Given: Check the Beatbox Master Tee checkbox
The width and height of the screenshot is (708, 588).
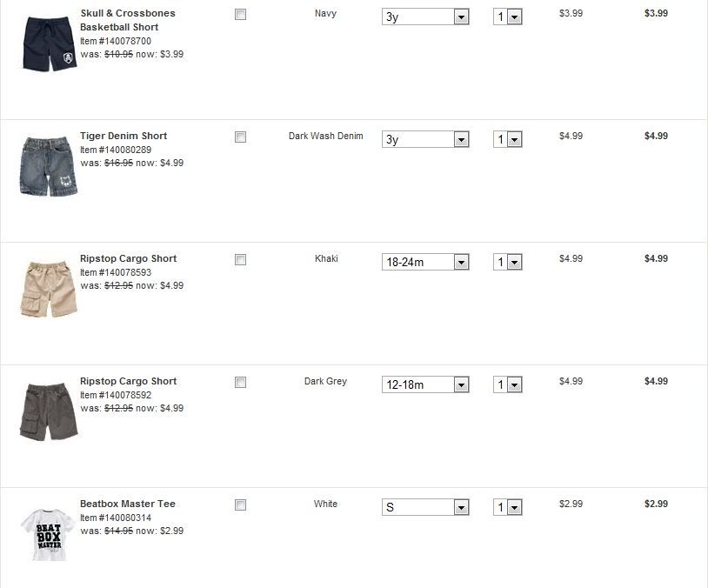Looking at the screenshot, I should click(241, 505).
